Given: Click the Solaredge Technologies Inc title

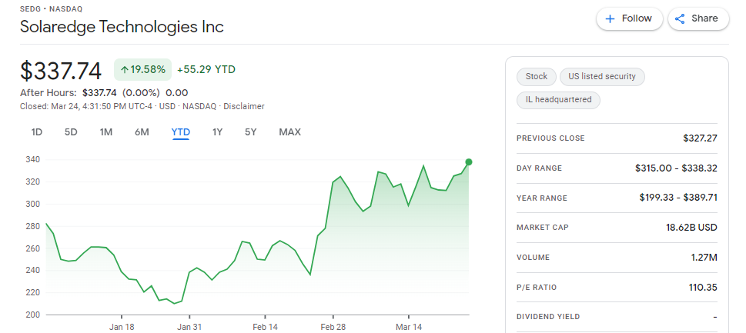Looking at the screenshot, I should point(122,27).
